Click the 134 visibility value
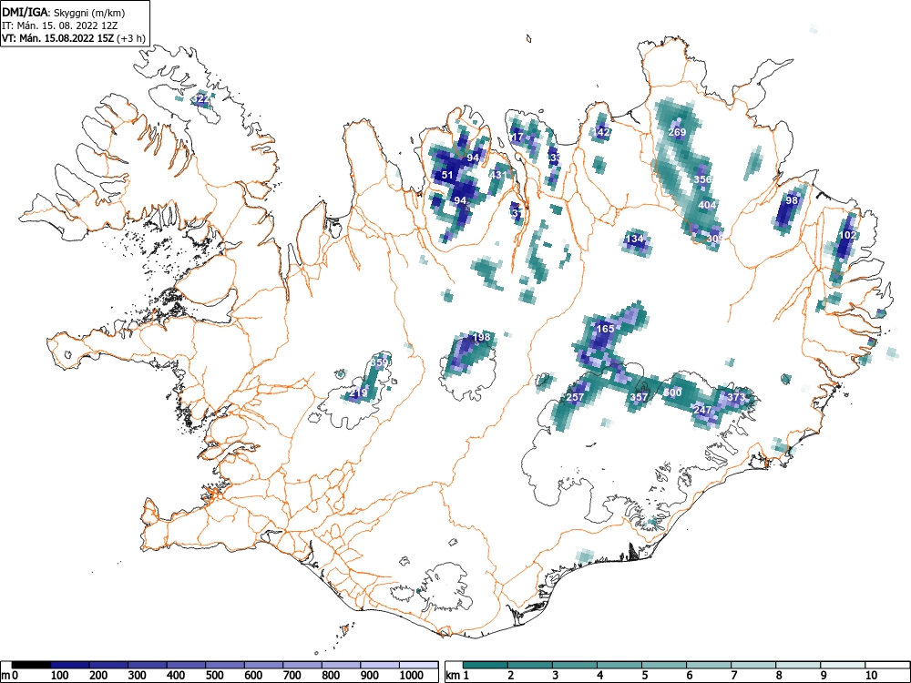The width and height of the screenshot is (911, 683). (x=634, y=239)
